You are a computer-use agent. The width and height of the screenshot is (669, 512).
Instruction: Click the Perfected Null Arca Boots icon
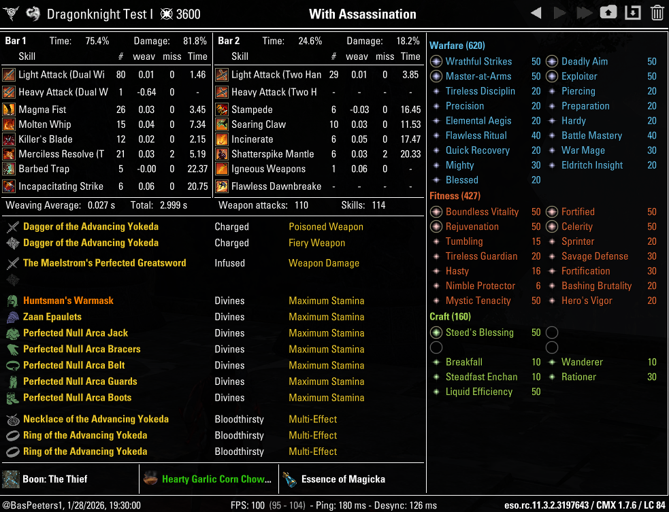pos(13,398)
